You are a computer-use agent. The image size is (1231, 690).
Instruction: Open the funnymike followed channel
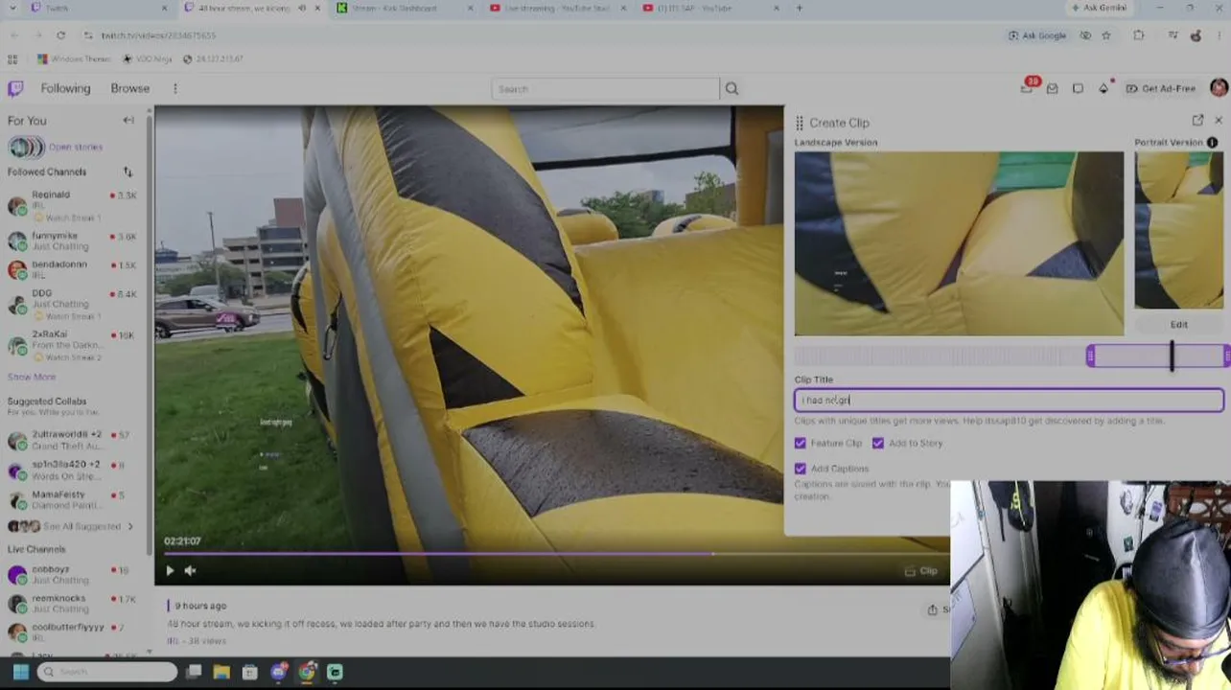(73, 241)
